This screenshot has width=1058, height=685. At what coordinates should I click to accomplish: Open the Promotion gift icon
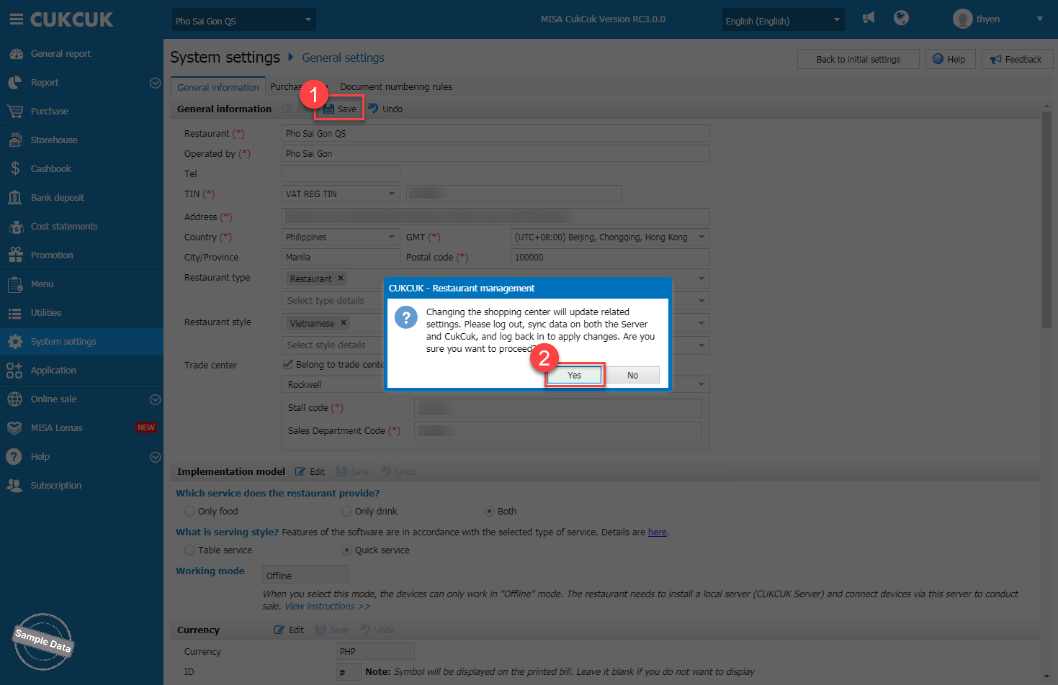pos(15,255)
